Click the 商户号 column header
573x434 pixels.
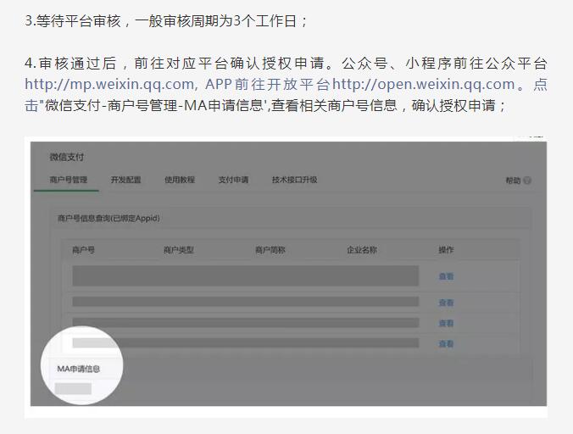coord(83,250)
